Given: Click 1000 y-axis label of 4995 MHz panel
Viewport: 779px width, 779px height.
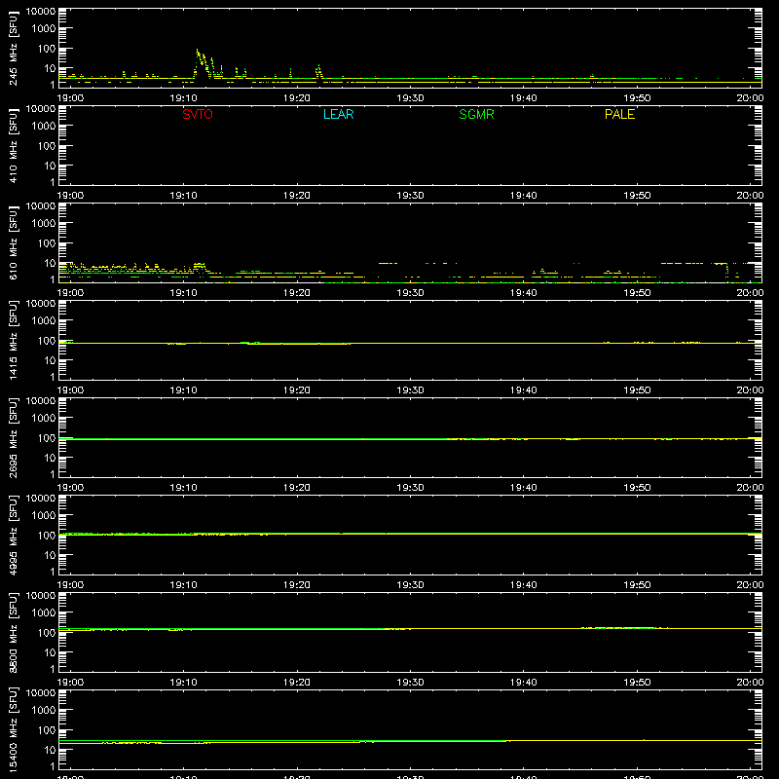Looking at the screenshot, I should tap(44, 516).
